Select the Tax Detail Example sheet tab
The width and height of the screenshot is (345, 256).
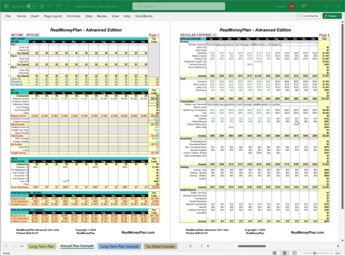click(161, 246)
